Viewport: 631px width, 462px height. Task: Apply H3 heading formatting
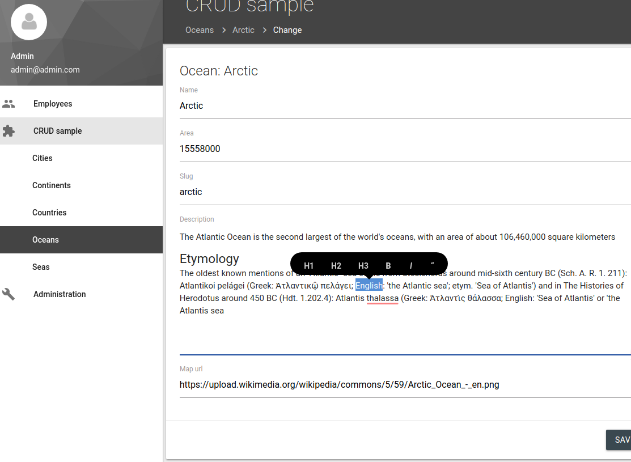(363, 265)
